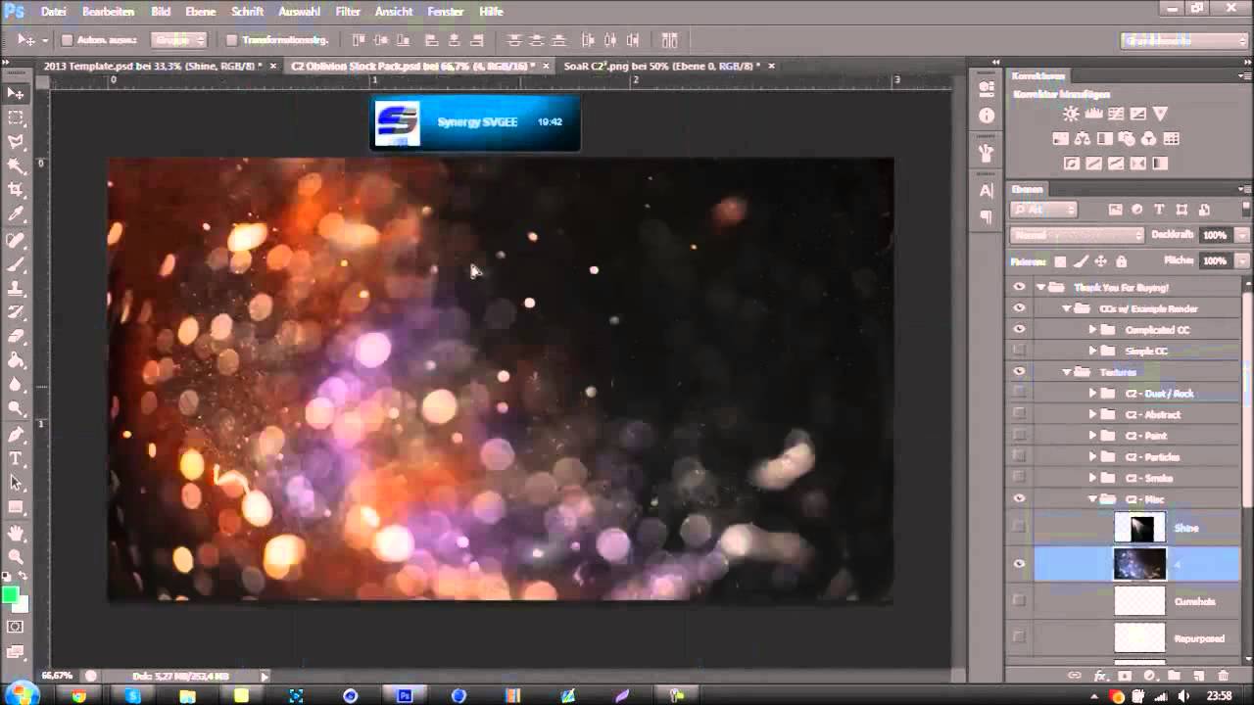Click the new group folder icon

[1174, 676]
